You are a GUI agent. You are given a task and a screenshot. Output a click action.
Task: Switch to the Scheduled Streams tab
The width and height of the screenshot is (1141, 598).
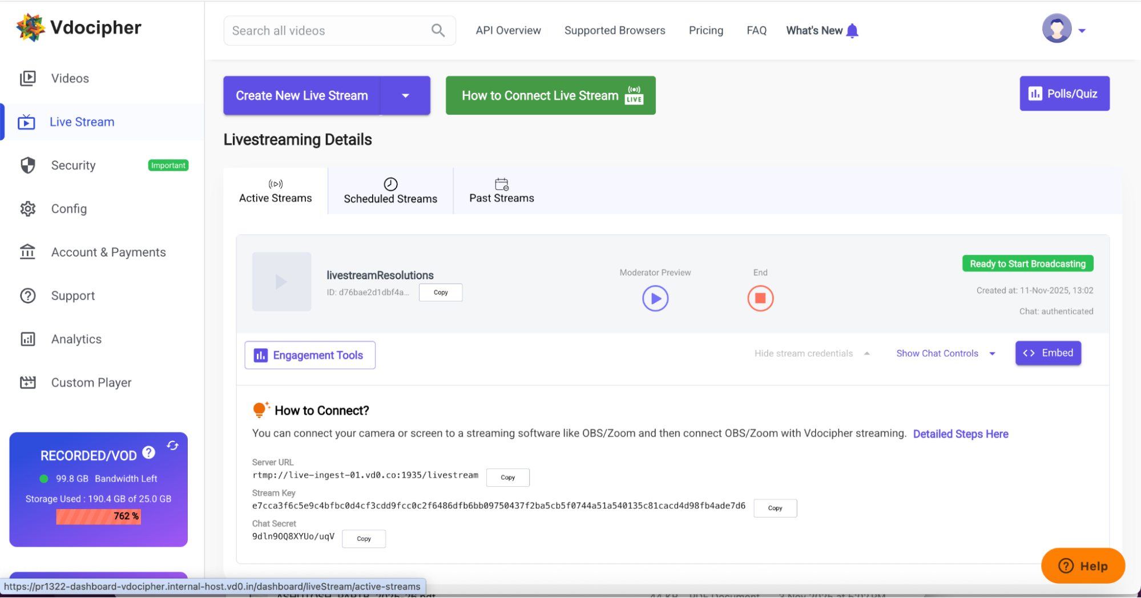(x=390, y=191)
